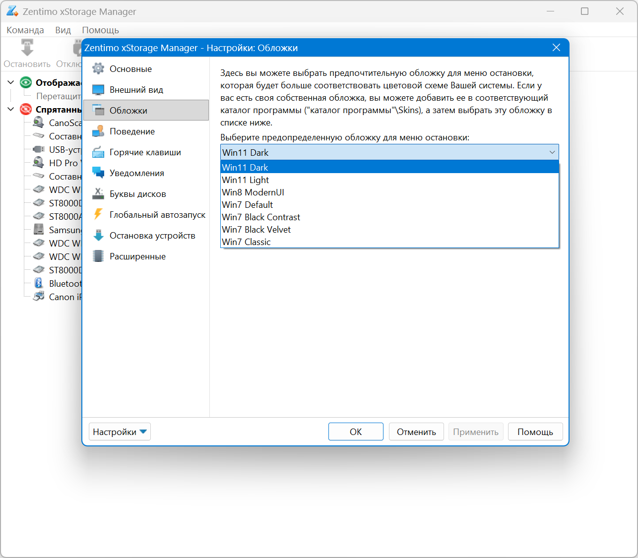Viewport: 638px width, 558px height.
Task: Open the Помощь menu in menu bar
Action: click(100, 30)
